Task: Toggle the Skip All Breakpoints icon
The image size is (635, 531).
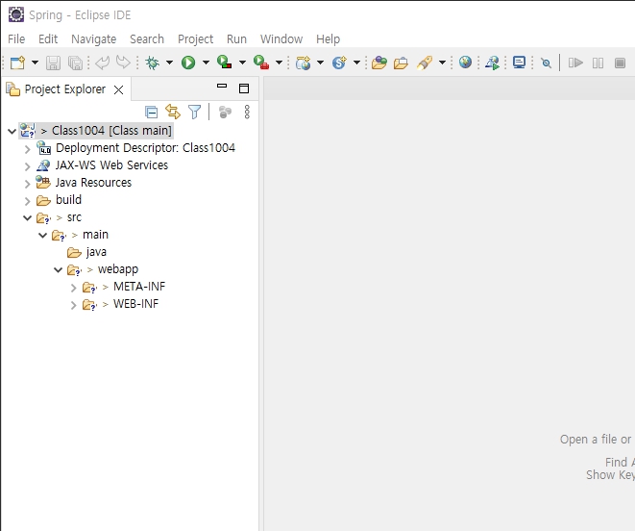Action: click(547, 63)
